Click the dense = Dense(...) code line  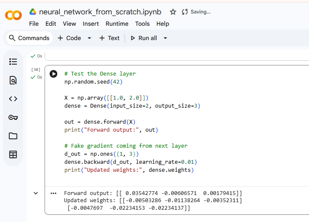(x=132, y=106)
